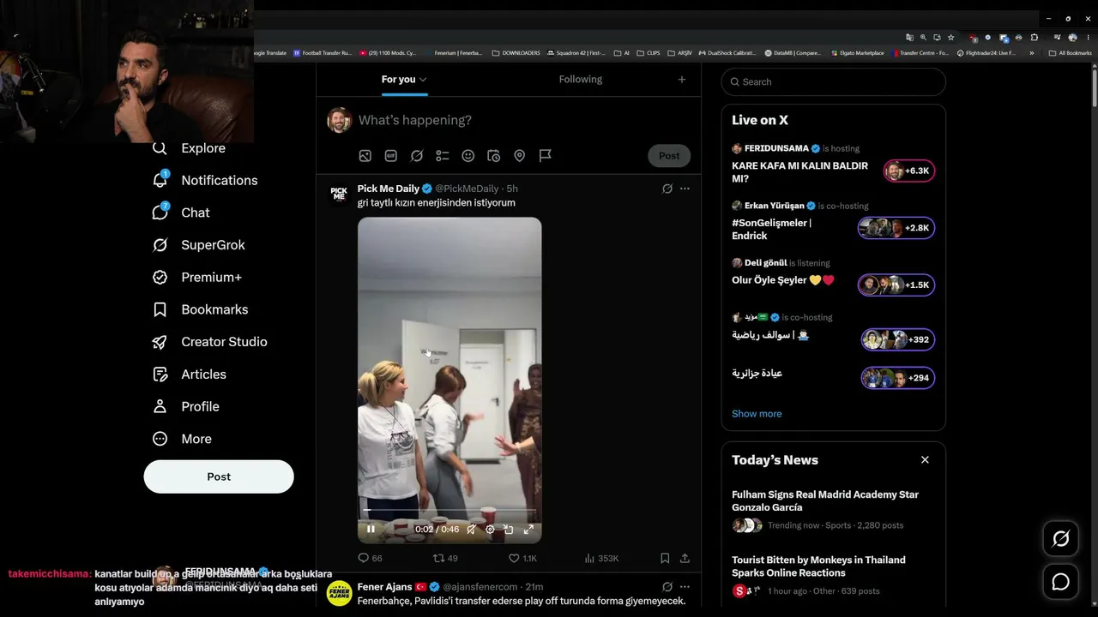Open the CLIPS bookmarks folder

649,53
